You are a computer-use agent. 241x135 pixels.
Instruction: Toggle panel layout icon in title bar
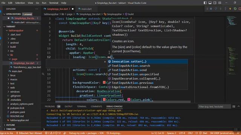(210, 3)
